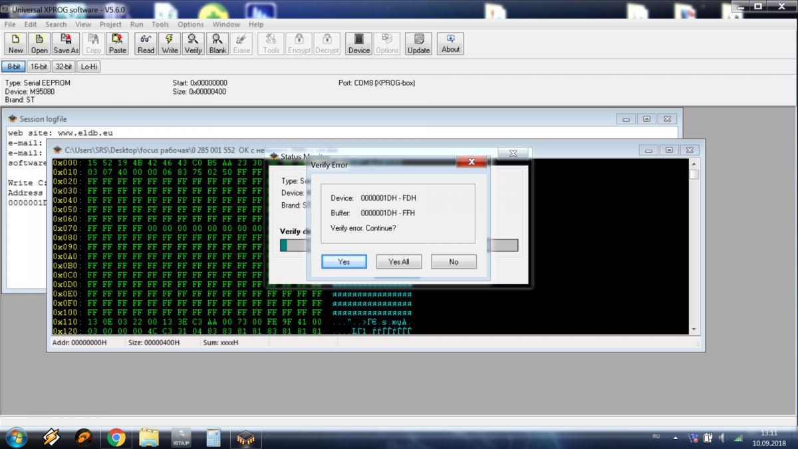Screen dimensions: 798x449
Task: Open Google Chrome from the taskbar
Action: click(x=116, y=438)
